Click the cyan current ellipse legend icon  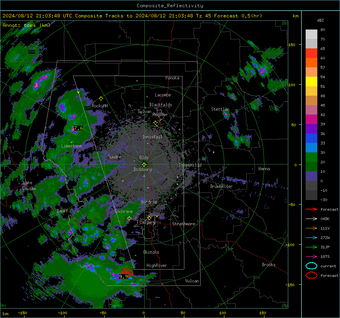pos(311,266)
